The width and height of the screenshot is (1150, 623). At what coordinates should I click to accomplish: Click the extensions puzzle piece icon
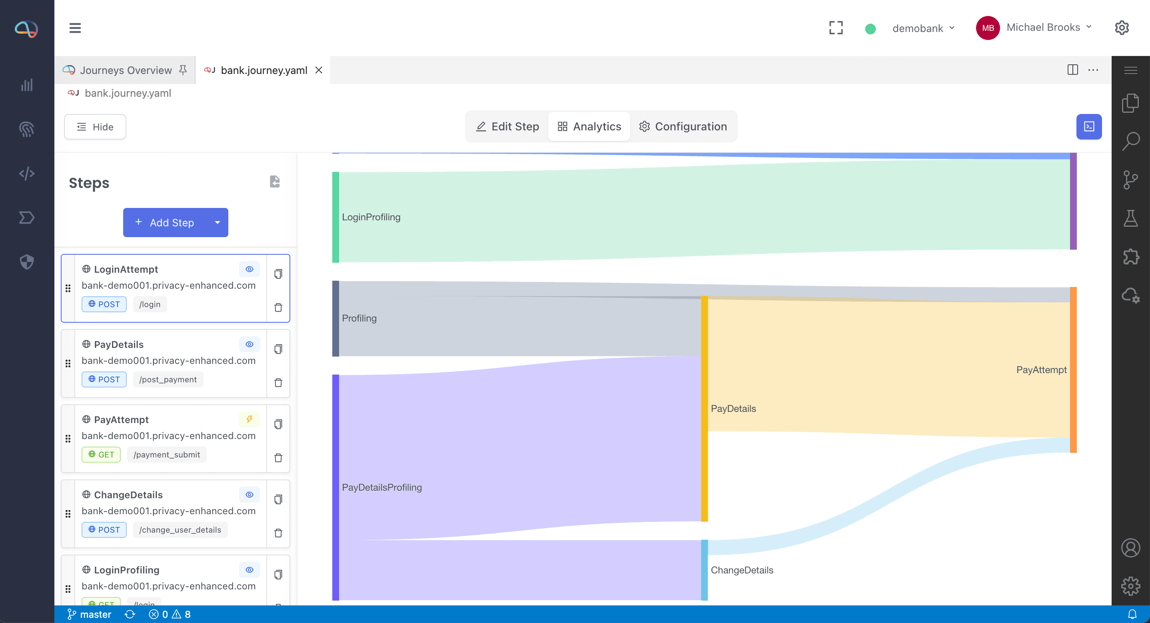click(1130, 257)
